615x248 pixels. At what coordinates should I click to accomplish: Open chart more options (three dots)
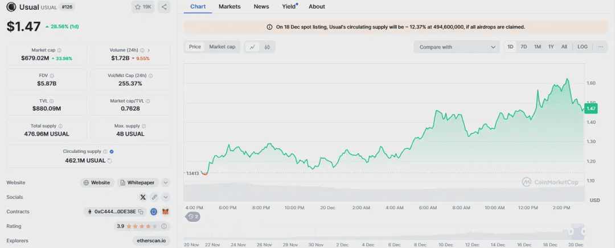[600, 47]
